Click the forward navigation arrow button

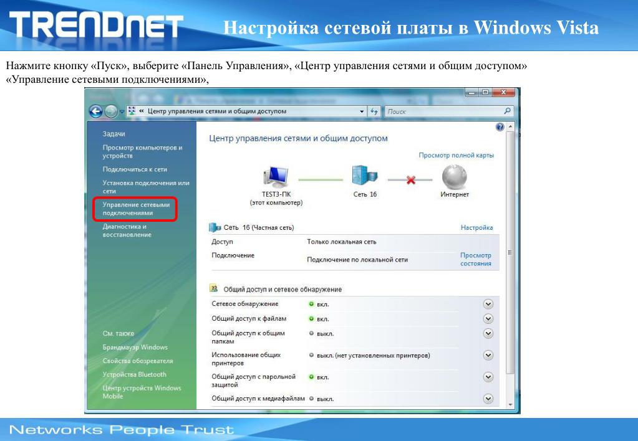pos(111,111)
